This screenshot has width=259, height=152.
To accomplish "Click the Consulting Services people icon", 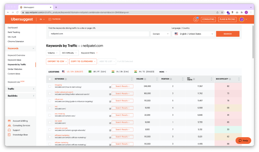I will pyautogui.click(x=9, y=125).
